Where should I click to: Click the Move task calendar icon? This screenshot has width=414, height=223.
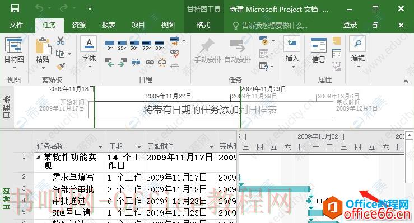pos(264,54)
